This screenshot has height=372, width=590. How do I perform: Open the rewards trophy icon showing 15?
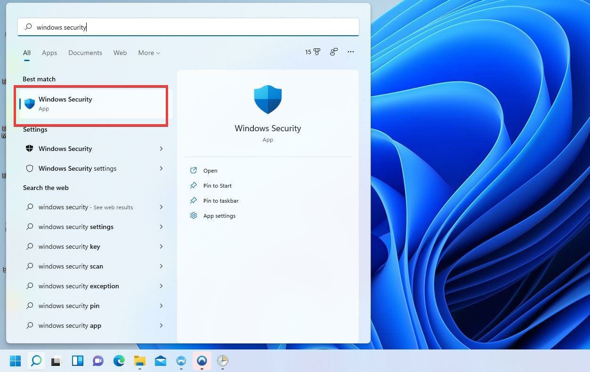click(313, 52)
